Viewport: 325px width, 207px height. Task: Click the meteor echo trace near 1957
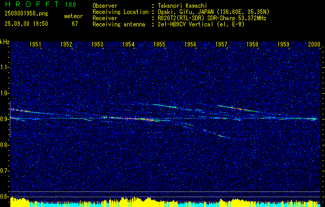pyautogui.click(x=238, y=109)
